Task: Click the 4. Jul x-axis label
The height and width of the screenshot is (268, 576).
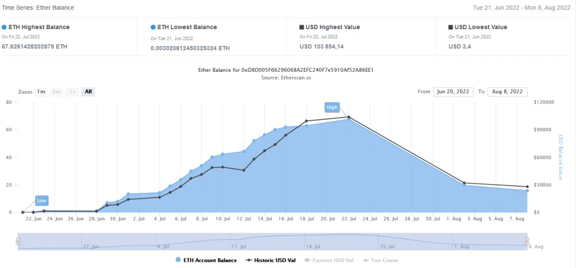Action: click(160, 219)
